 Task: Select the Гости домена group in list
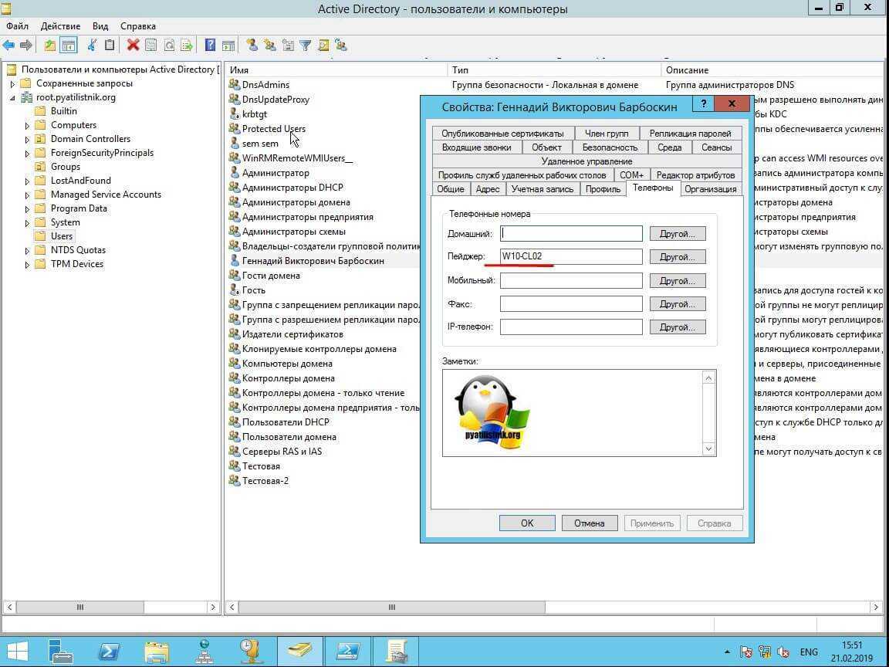271,276
